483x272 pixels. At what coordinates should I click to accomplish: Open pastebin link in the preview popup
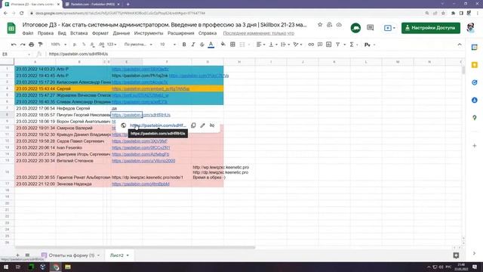pyautogui.click(x=158, y=125)
